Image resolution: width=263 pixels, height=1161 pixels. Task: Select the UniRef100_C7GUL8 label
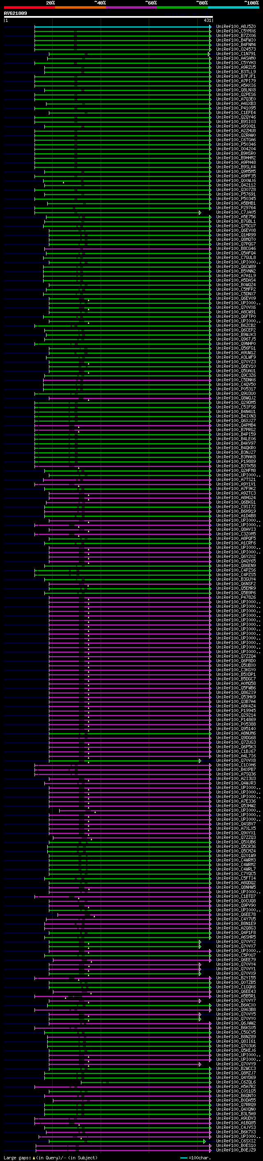236,257
